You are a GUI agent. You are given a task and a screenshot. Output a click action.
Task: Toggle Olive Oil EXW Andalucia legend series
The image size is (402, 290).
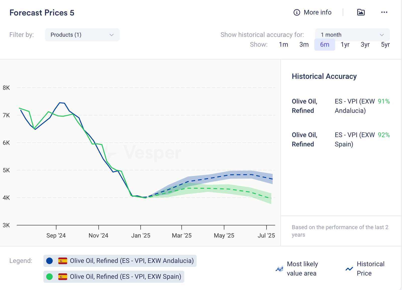pos(132,261)
